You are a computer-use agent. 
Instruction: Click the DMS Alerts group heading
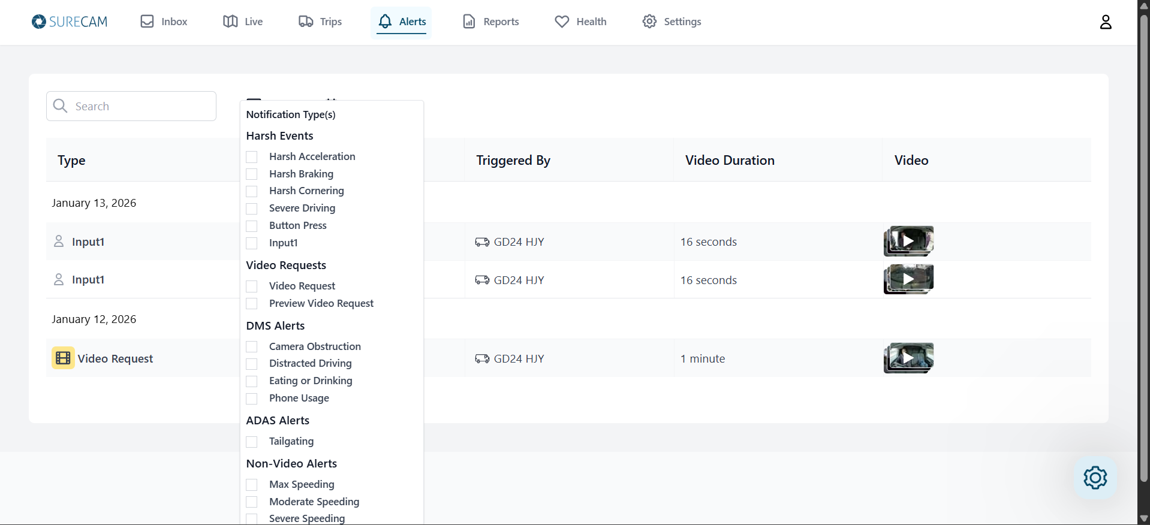(x=275, y=325)
